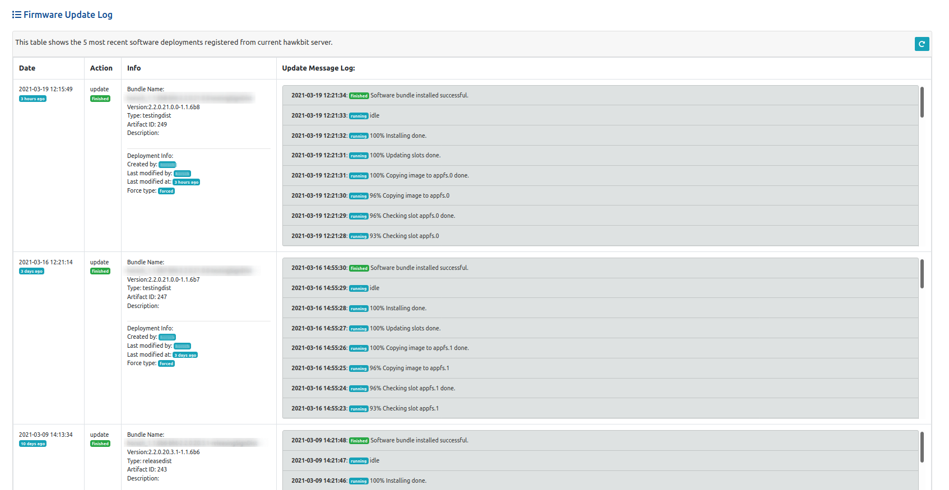This screenshot has width=949, height=490.
Task: Click the '3 hours ago' badge under the 2021-03-19 date
Action: click(33, 99)
